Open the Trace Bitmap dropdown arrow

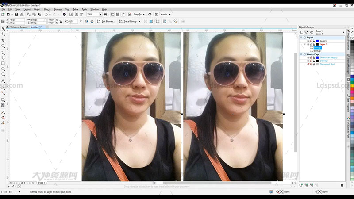[139, 21]
